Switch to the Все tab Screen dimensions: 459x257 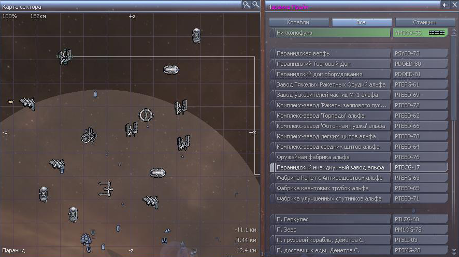point(362,22)
